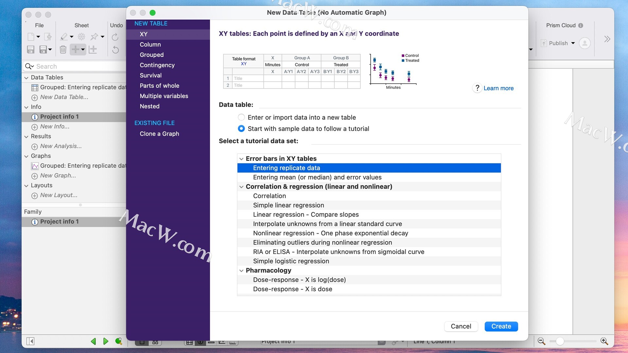
Task: Select Enter or import data radio button
Action: [241, 117]
